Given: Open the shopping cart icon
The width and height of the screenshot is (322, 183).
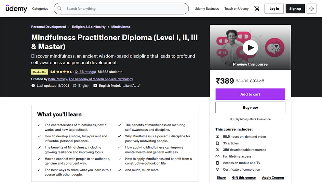Looking at the screenshot, I should pos(257,9).
